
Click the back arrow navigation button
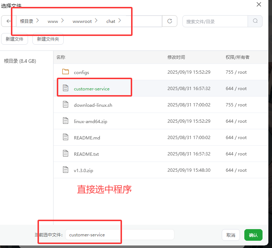tap(8, 21)
